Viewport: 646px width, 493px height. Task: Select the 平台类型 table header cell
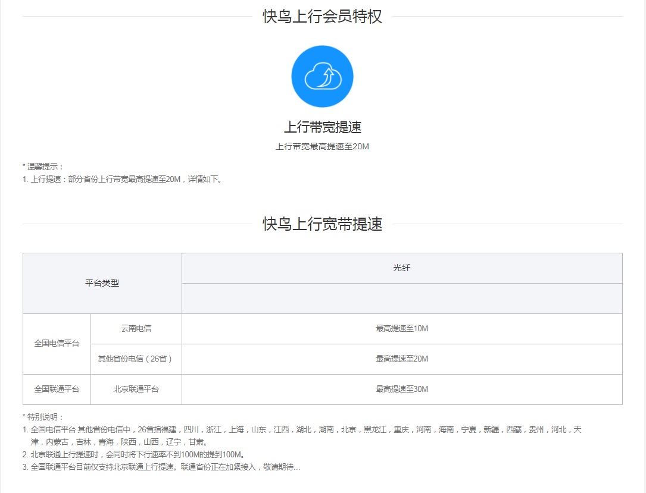click(x=102, y=284)
